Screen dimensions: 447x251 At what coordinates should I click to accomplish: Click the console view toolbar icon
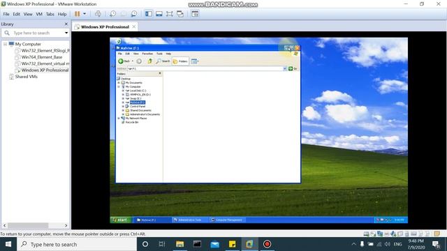pyautogui.click(x=195, y=14)
